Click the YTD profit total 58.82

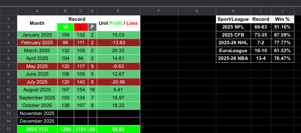click(118, 129)
